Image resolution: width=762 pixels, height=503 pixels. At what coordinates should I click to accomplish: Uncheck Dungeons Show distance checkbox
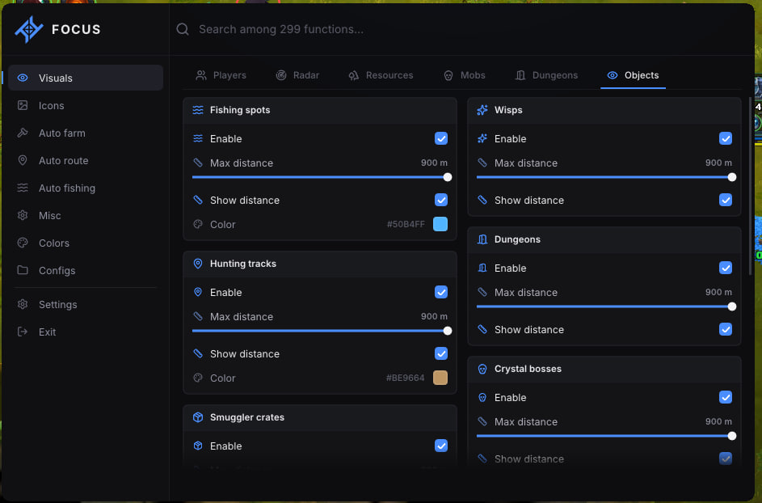coord(725,329)
